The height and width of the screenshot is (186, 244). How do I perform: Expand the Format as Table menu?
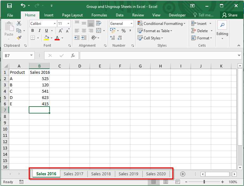(155, 31)
